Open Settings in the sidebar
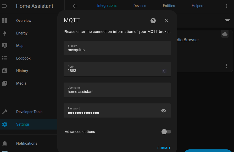The image size is (234, 152). coord(29,124)
